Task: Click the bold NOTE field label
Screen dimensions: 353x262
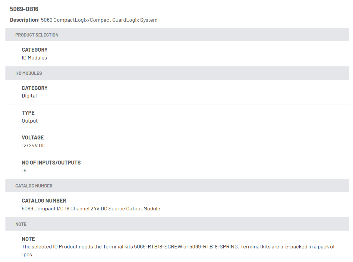Action: (28, 239)
